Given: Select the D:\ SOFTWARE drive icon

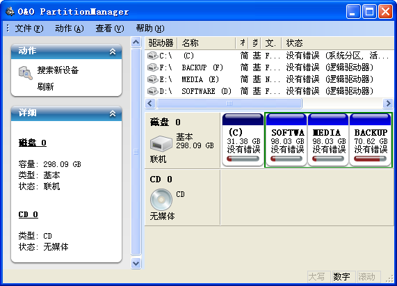Looking at the screenshot, I should pos(153,91).
